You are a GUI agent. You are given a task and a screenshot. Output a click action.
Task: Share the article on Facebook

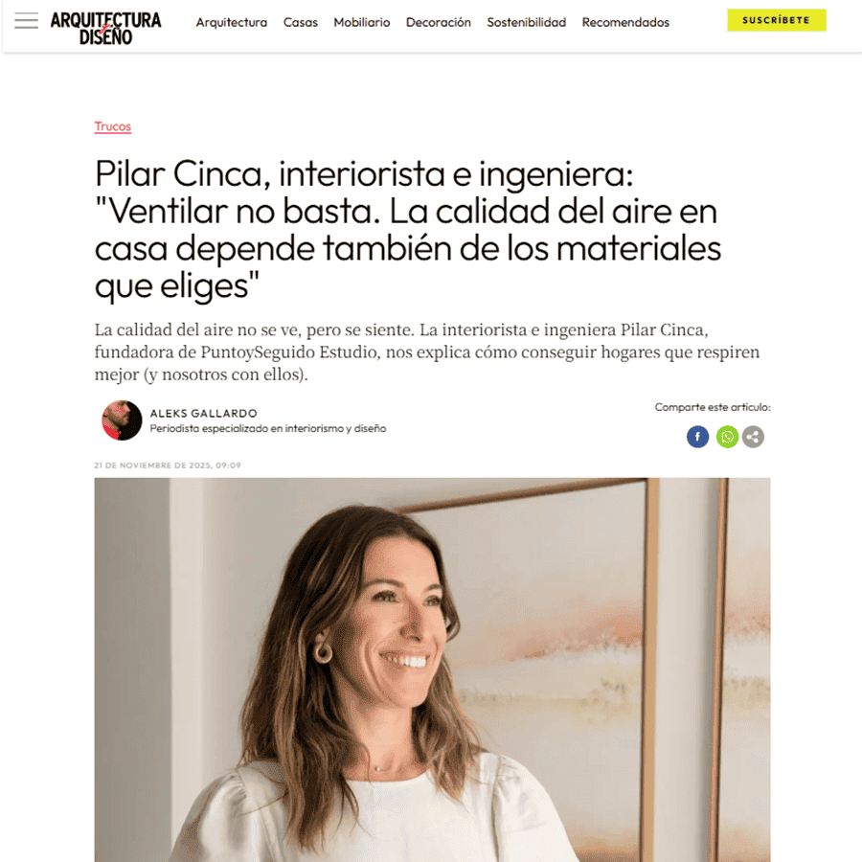(697, 437)
